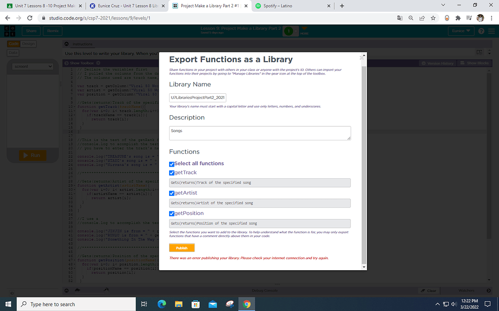Bookmark the page with the star icon
Image resolution: width=499 pixels, height=311 pixels.
[433, 17]
